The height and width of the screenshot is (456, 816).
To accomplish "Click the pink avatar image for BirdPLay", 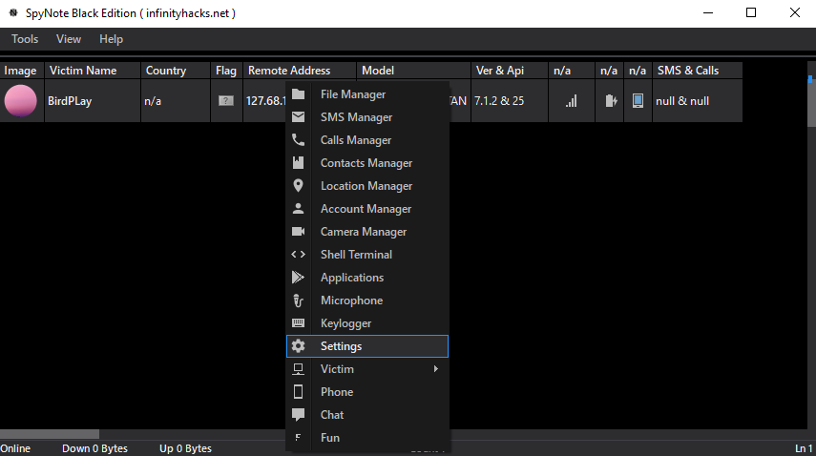I will pyautogui.click(x=21, y=101).
